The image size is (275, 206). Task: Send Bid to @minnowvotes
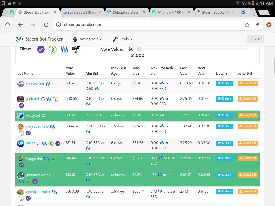click(x=247, y=175)
